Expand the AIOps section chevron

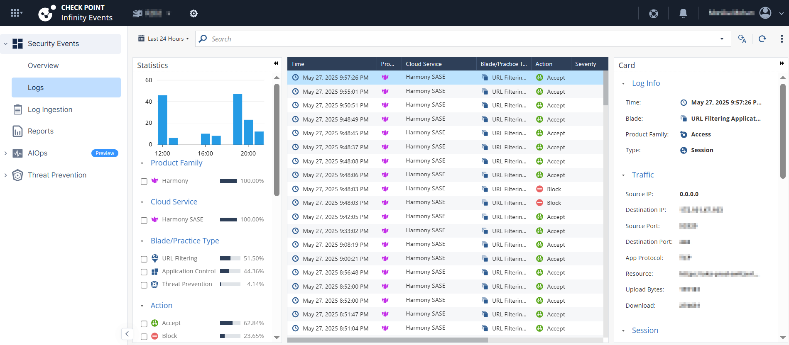coord(5,153)
